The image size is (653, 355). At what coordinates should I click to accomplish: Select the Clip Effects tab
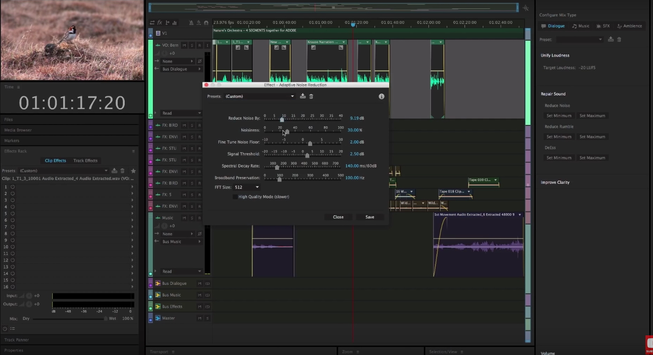(x=55, y=160)
